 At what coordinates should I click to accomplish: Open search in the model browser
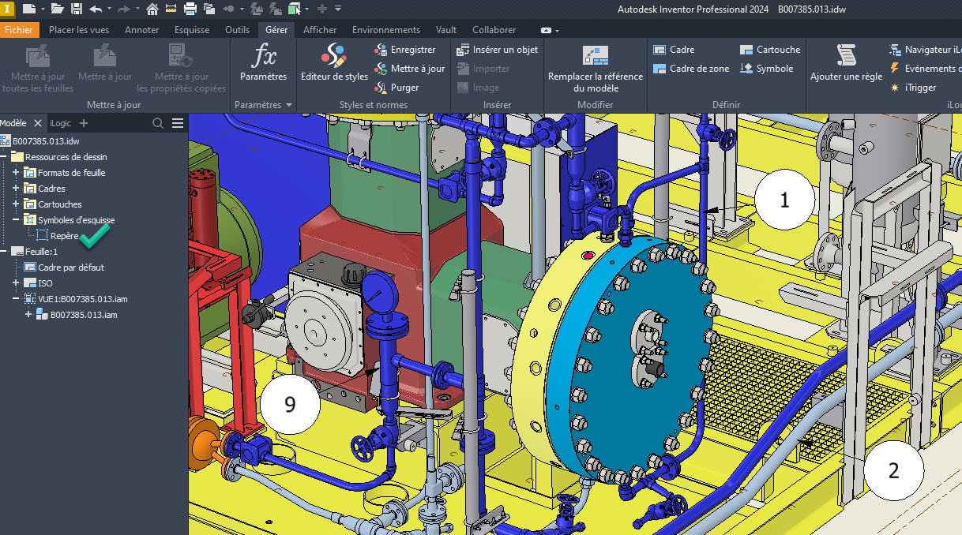tap(158, 123)
